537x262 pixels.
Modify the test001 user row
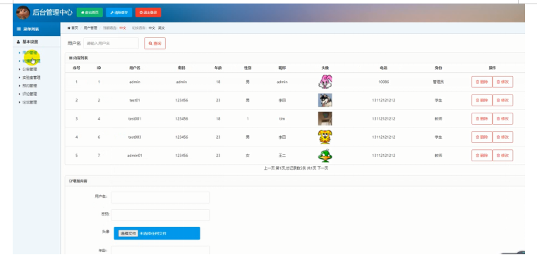point(502,119)
